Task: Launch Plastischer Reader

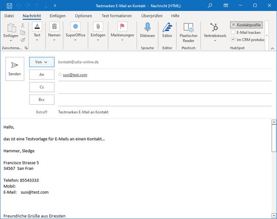Action: pos(188,28)
